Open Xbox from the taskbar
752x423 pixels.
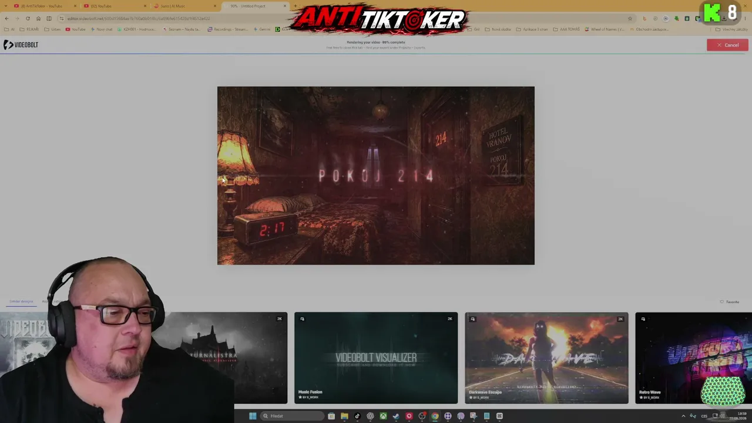pyautogui.click(x=383, y=416)
